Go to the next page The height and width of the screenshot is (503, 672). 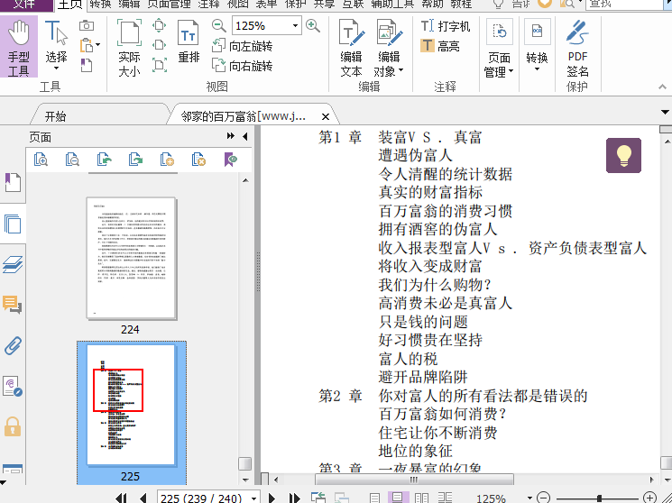tap(272, 498)
